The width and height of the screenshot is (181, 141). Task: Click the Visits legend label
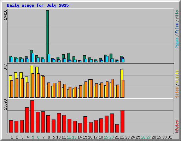click(x=177, y=76)
